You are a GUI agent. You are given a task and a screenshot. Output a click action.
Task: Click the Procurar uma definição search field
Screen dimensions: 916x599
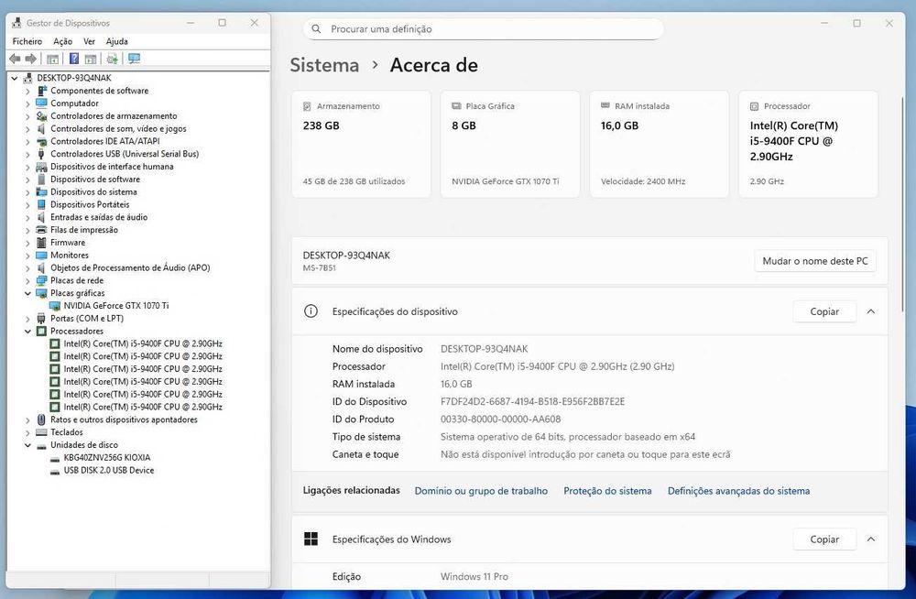(483, 28)
